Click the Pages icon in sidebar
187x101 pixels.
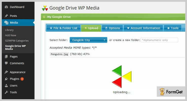(x=6, y=57)
